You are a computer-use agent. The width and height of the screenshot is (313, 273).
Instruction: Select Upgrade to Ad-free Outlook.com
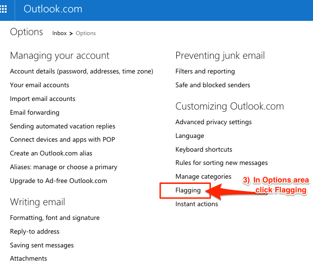[x=59, y=181]
